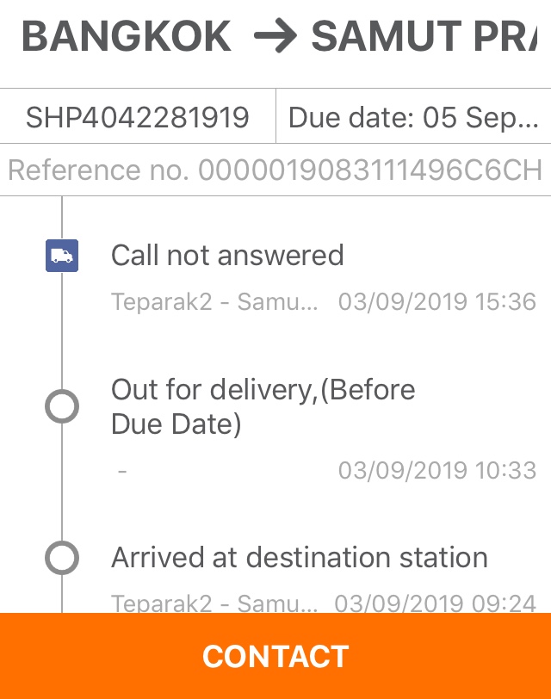Click the dash placeholder under Out for delivery
Viewport: 551px width, 699px height.
coord(122,471)
